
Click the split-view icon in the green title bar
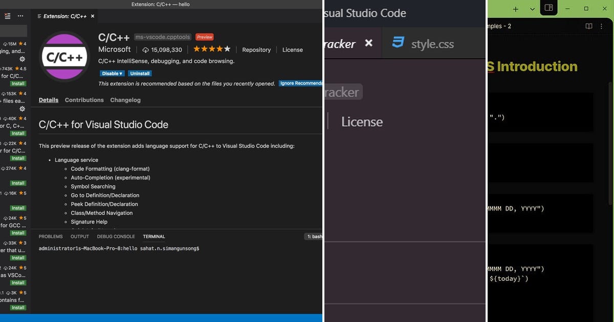pos(549,9)
